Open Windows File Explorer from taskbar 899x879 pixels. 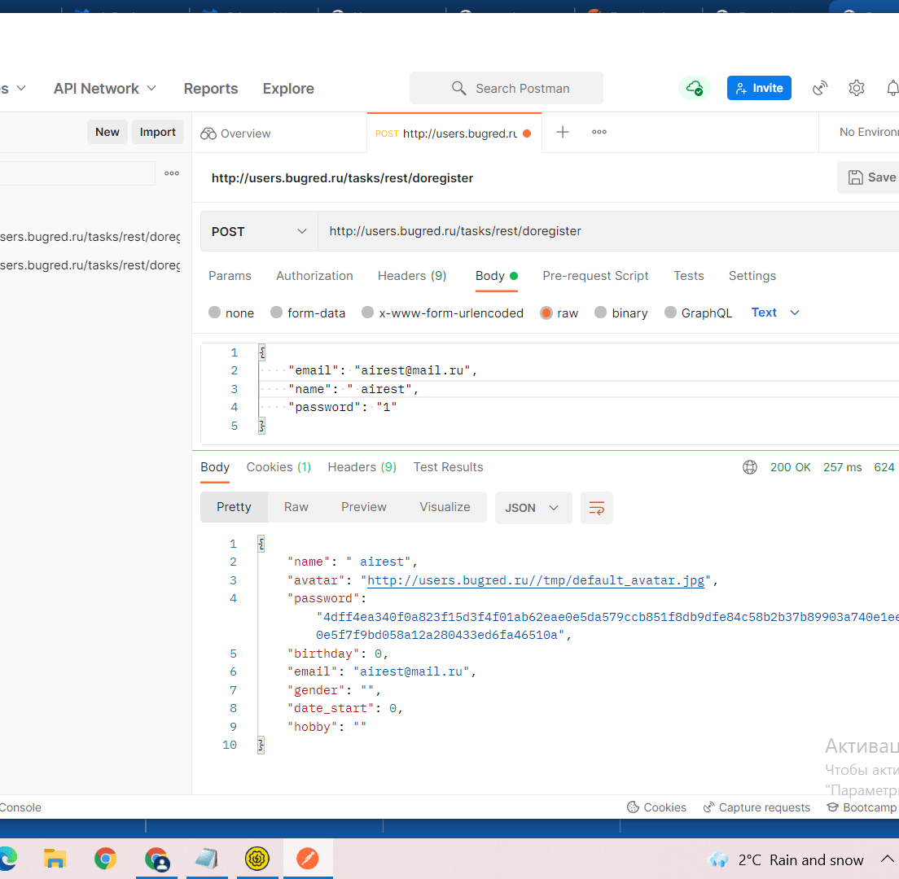[55, 859]
